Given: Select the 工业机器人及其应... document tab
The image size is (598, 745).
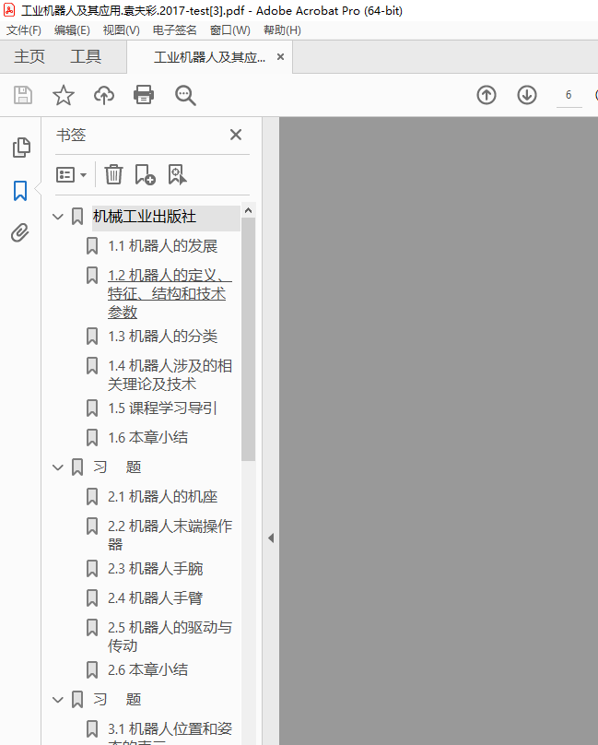Looking at the screenshot, I should click(x=209, y=57).
